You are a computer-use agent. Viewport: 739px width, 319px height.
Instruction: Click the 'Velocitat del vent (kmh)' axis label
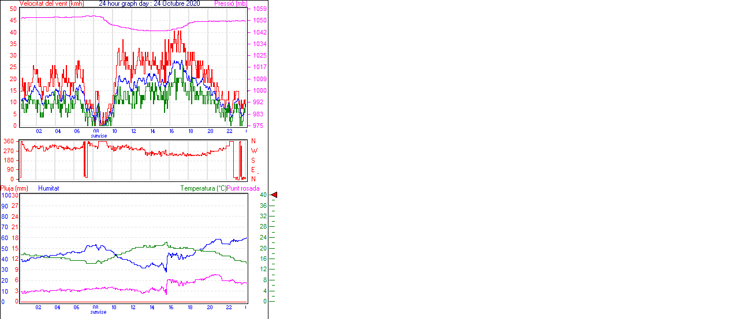pyautogui.click(x=52, y=3)
